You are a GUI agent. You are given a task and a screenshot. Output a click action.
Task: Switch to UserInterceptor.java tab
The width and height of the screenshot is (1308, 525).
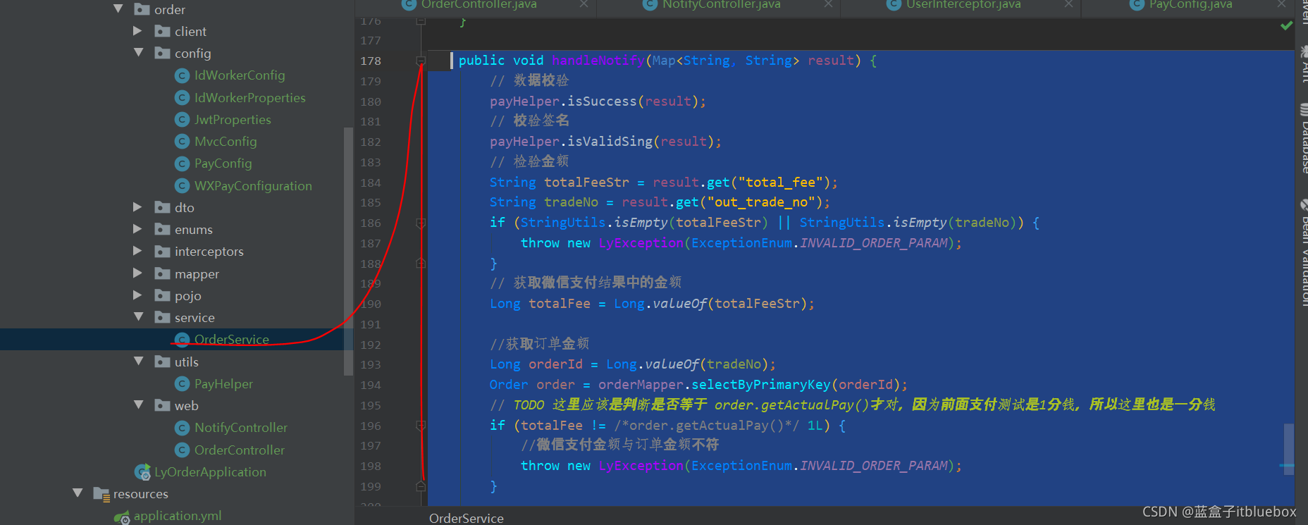click(x=963, y=4)
